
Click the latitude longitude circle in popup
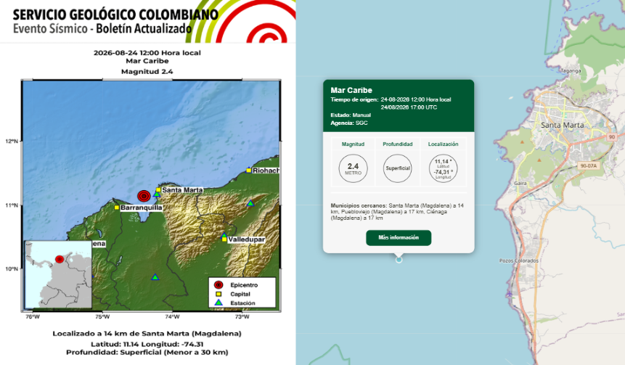click(444, 168)
